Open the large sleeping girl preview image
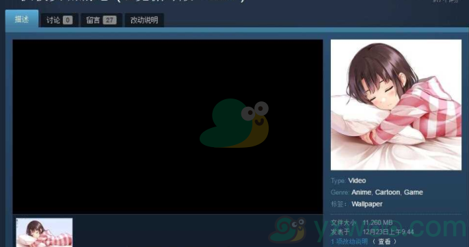 (x=396, y=105)
